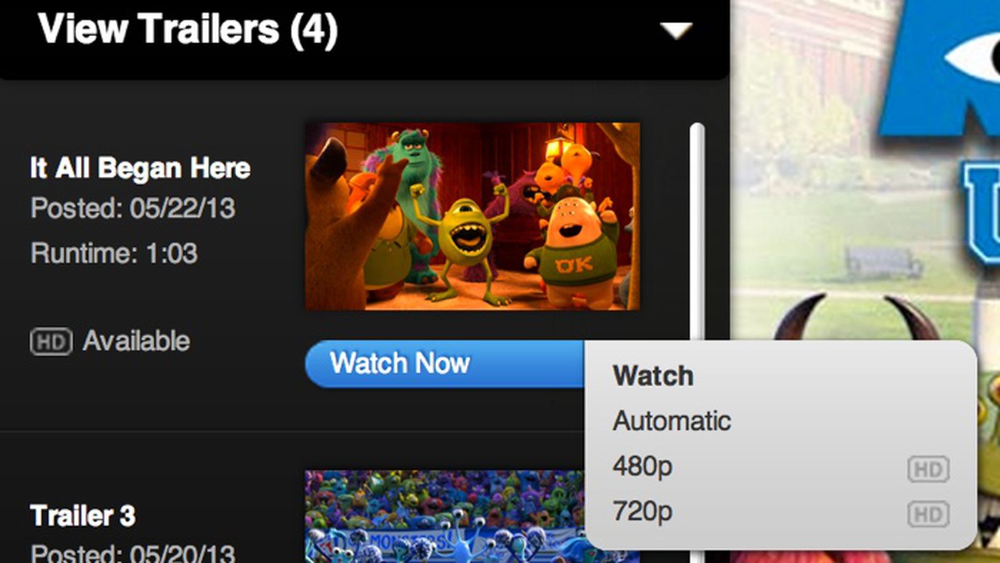Click the Watch heading in popup
The image size is (1000, 563).
click(653, 376)
